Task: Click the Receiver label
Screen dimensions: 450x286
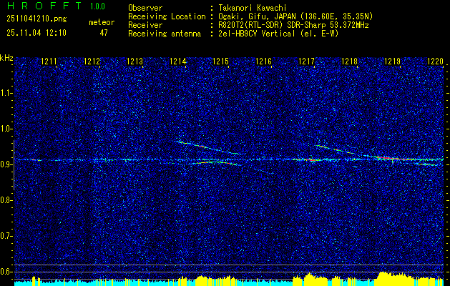Action: (x=145, y=25)
